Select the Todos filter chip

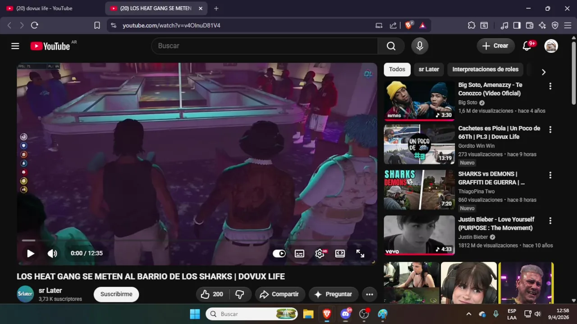[x=397, y=69]
